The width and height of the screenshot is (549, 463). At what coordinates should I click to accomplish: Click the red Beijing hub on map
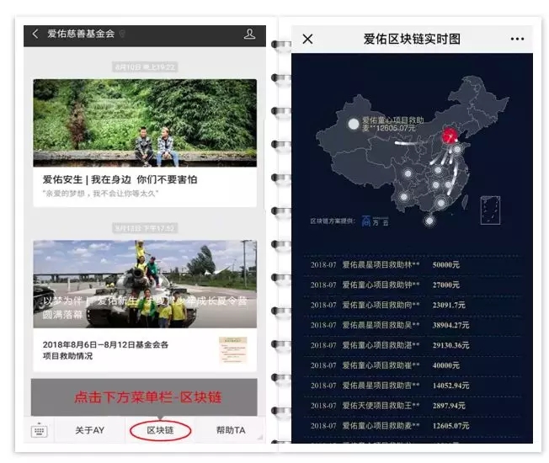point(450,136)
